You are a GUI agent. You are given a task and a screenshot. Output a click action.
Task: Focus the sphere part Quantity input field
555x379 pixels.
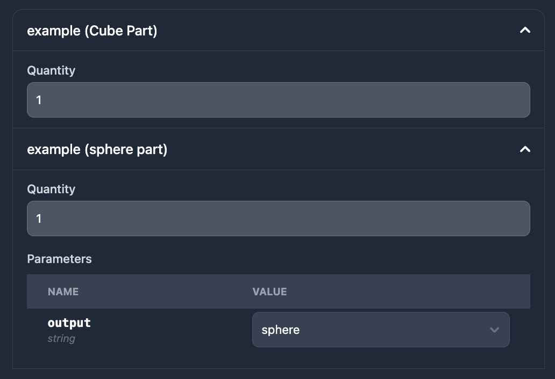click(278, 218)
